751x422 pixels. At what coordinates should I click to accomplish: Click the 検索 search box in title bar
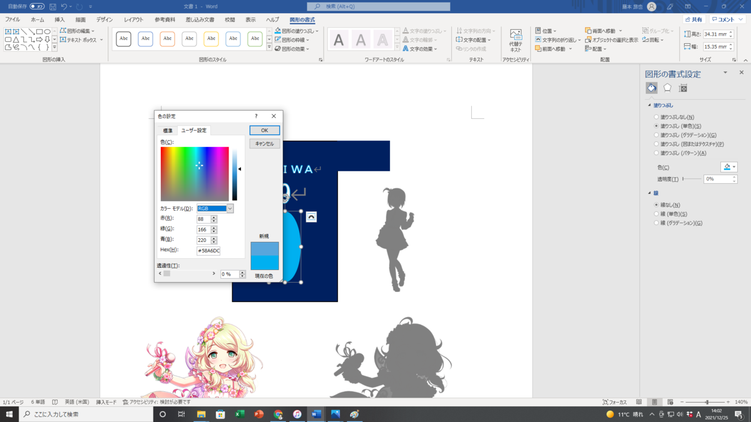pyautogui.click(x=379, y=7)
